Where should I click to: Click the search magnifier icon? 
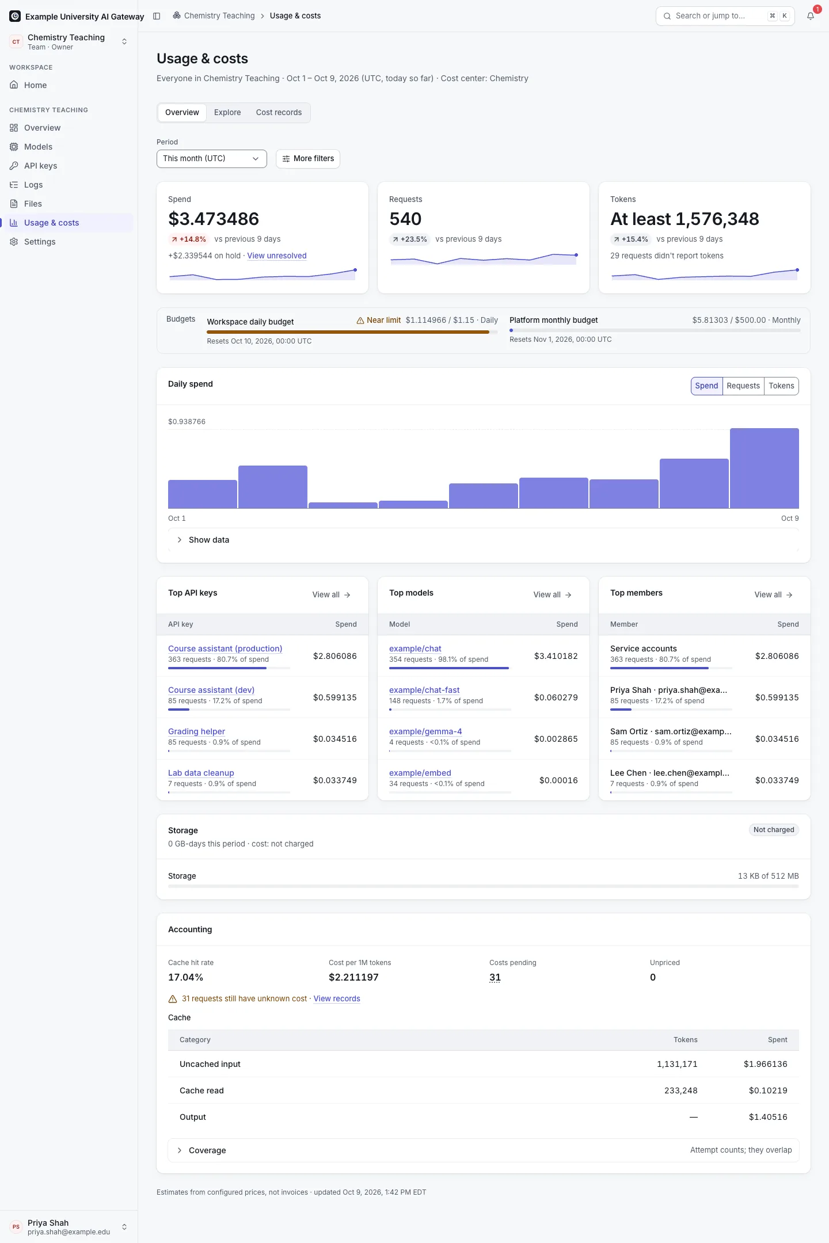point(667,16)
